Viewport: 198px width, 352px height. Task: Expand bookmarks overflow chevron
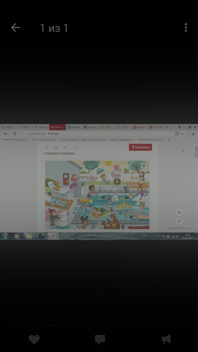169,139
